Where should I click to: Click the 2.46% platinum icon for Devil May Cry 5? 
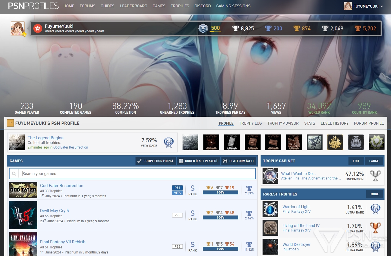click(249, 213)
